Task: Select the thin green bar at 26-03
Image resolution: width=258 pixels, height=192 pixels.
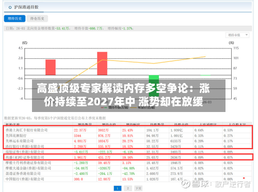Action: (x=205, y=75)
